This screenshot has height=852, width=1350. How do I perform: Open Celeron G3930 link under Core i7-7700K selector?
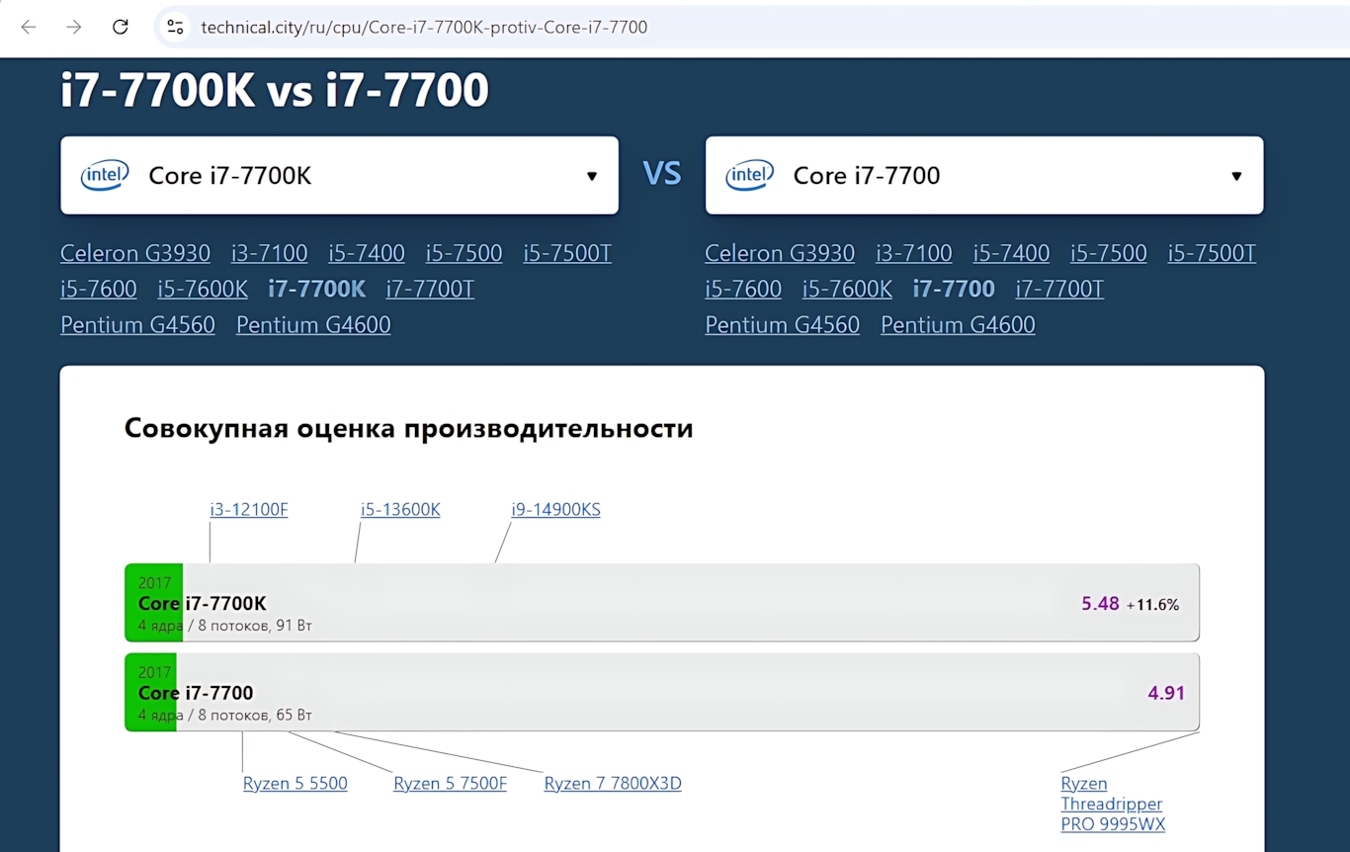click(x=135, y=253)
